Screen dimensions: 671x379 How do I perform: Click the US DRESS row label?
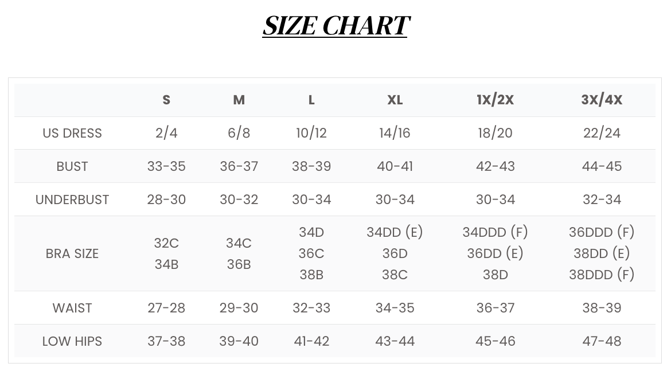click(72, 133)
